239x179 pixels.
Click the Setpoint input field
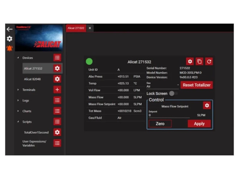tap(169, 115)
